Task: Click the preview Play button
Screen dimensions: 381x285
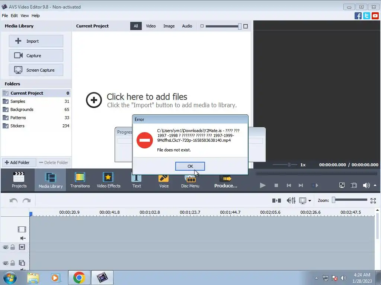Action: tap(263, 186)
